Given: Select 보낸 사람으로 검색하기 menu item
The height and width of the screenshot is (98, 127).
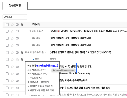Looking at the screenshot, I should [38, 70].
